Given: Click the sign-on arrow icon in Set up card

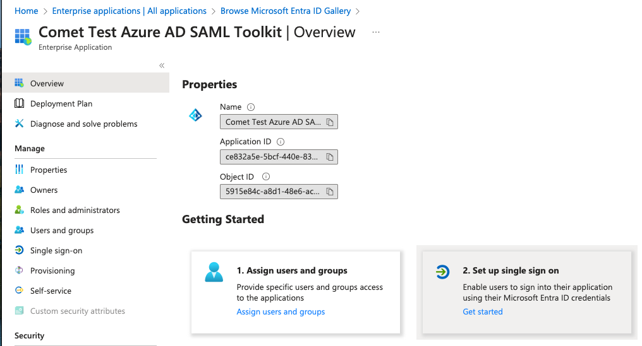Looking at the screenshot, I should pyautogui.click(x=442, y=272).
